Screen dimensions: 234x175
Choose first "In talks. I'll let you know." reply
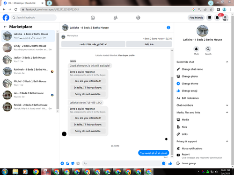(88, 88)
